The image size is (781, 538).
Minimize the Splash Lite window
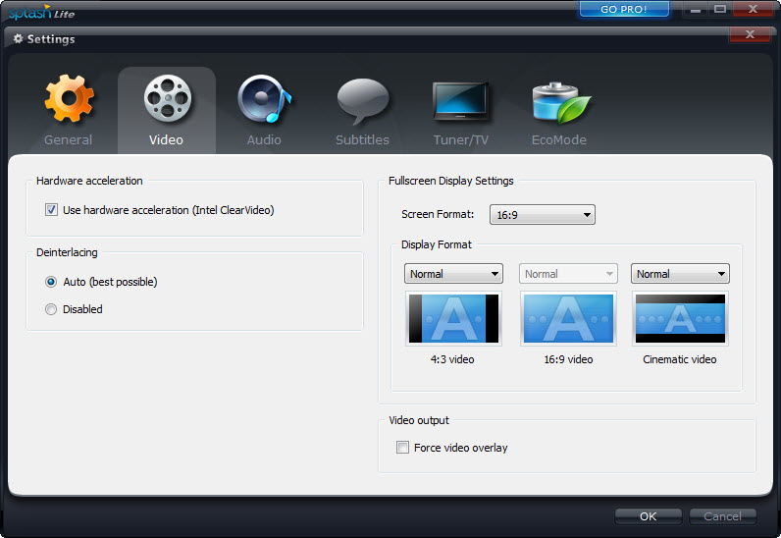[696, 9]
